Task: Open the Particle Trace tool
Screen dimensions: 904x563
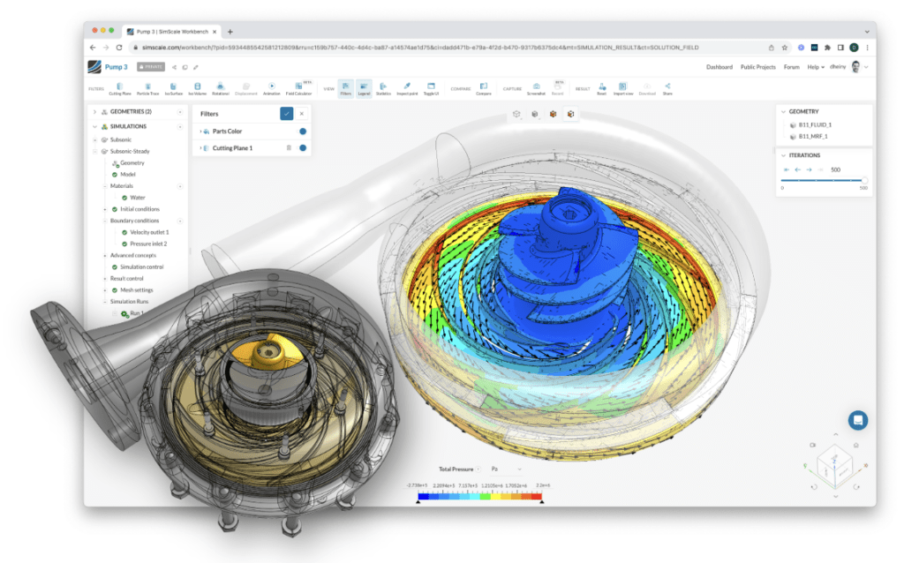Action: pos(147,87)
